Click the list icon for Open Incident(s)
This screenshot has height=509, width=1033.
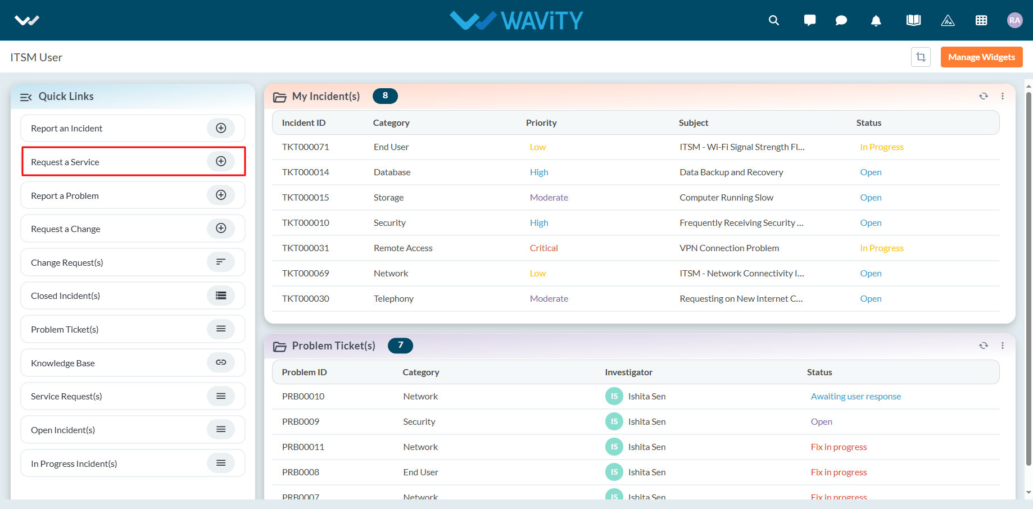(x=221, y=429)
